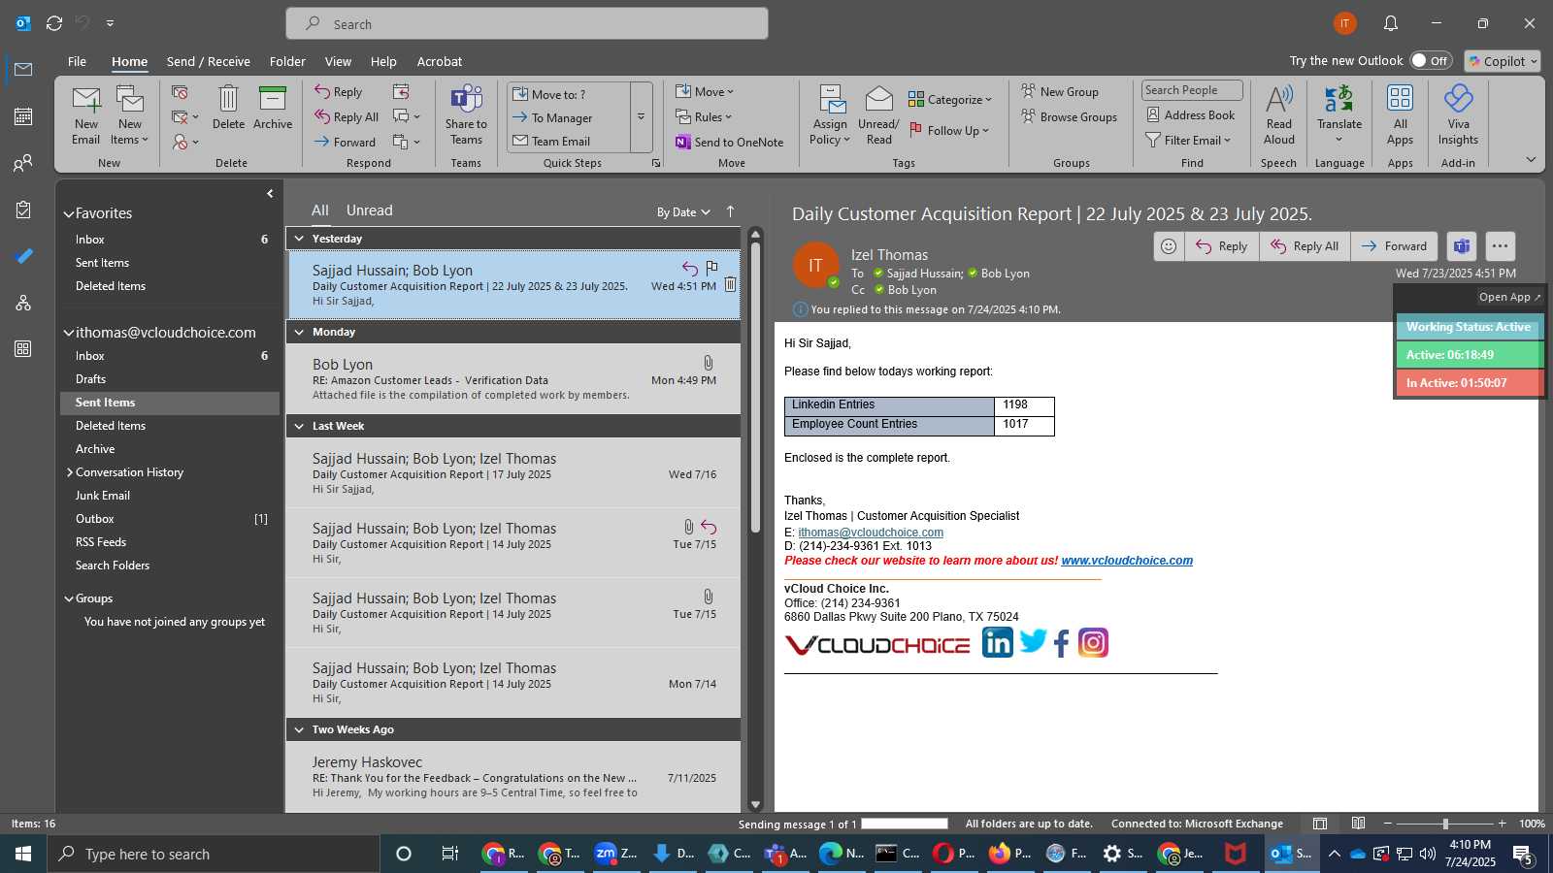This screenshot has width=1553, height=873.
Task: Click the Search People field
Action: pos(1192,90)
